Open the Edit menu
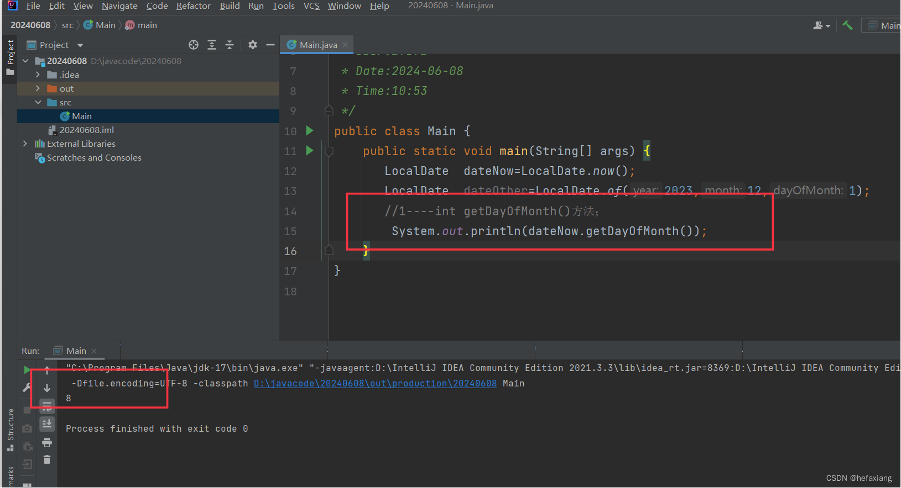Screen dimensions: 901x488 tap(56, 6)
